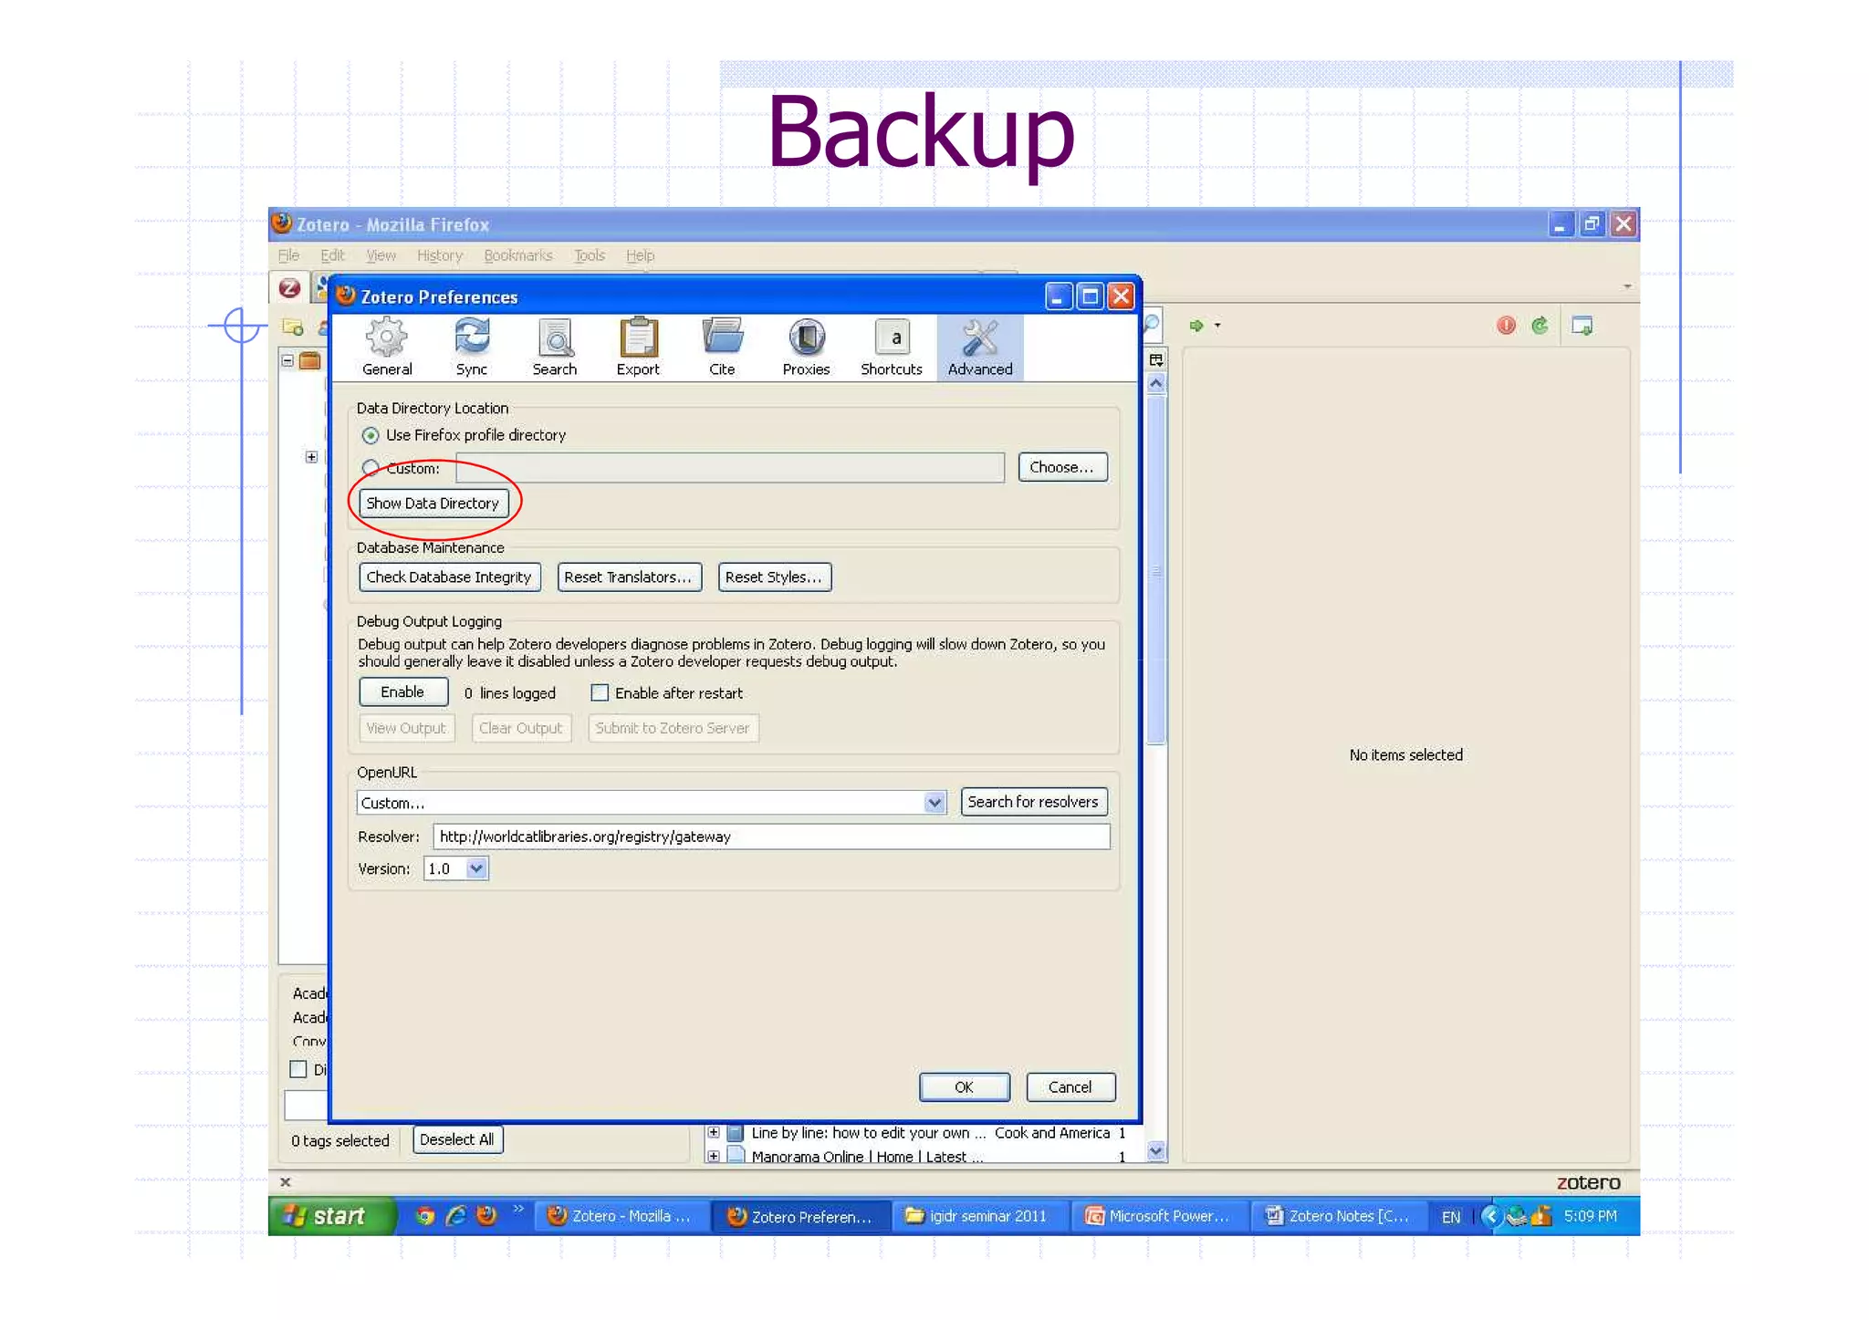Click Reset Styles... button

[774, 577]
